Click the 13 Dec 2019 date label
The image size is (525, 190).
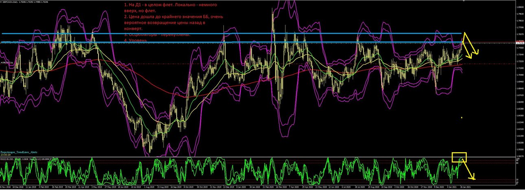pyautogui.click(x=229, y=187)
